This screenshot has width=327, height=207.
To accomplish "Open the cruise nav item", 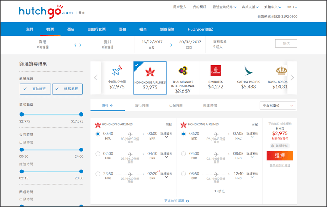I will pyautogui.click(x=123, y=29).
